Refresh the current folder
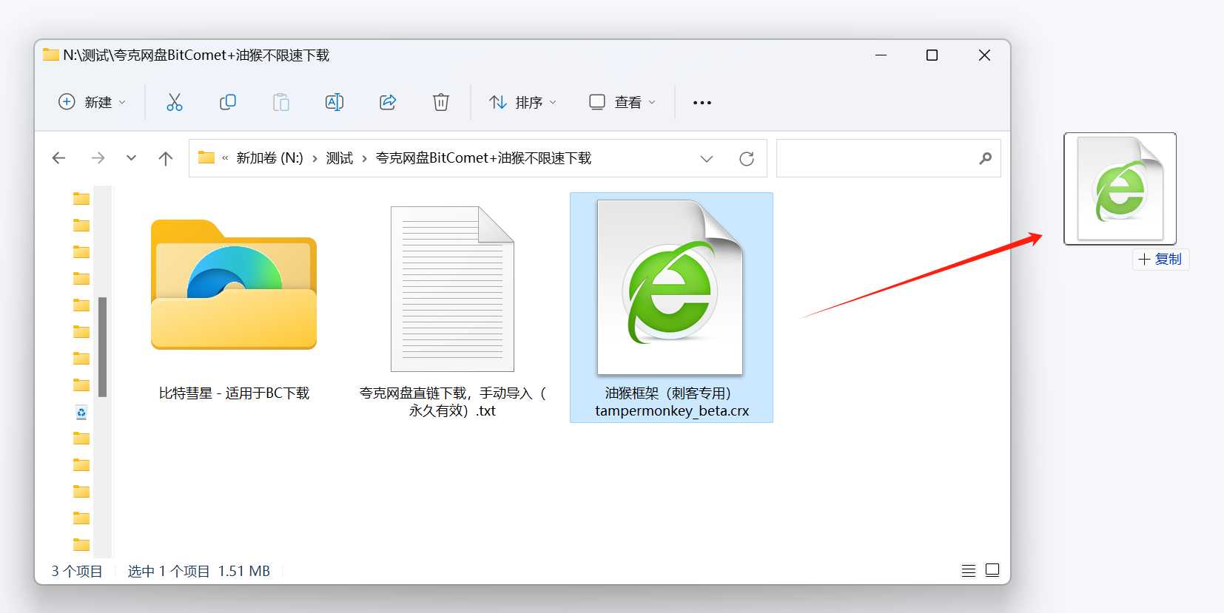1224x613 pixels. [747, 158]
